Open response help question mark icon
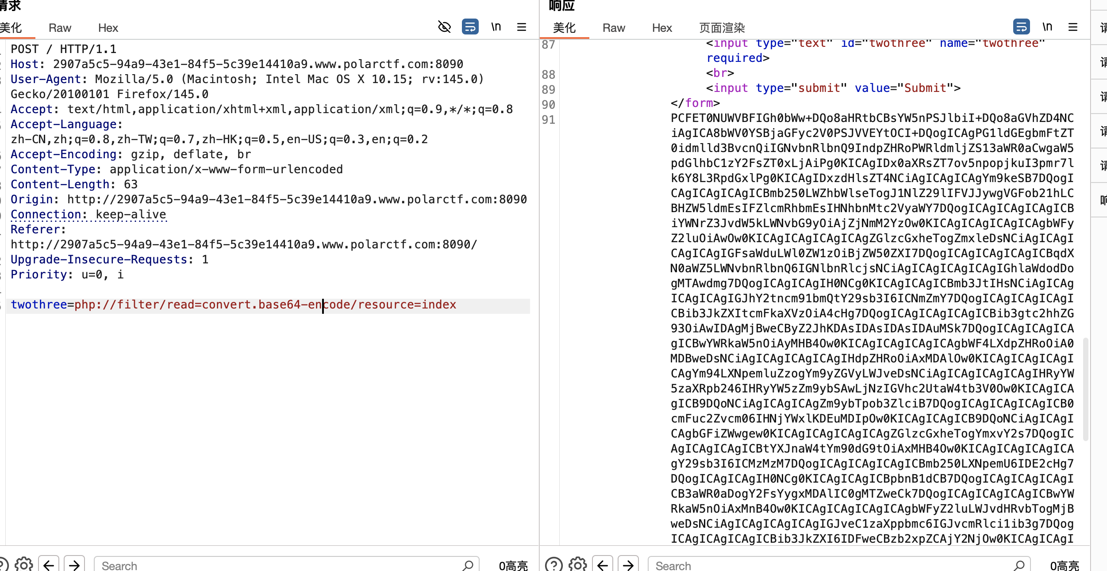This screenshot has height=571, width=1107. (x=553, y=564)
